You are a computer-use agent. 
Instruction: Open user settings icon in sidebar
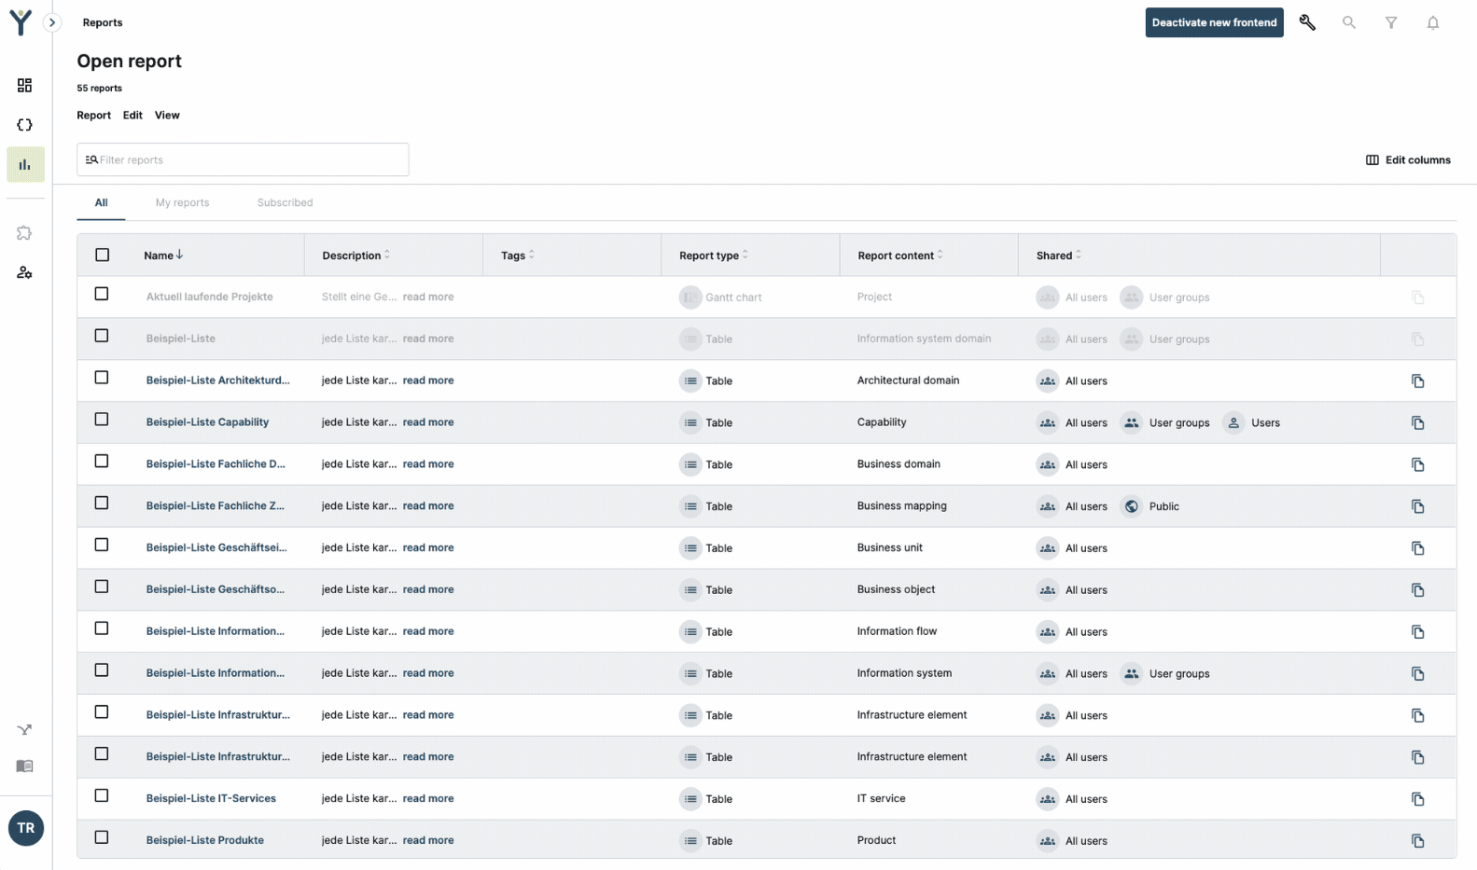tap(25, 273)
